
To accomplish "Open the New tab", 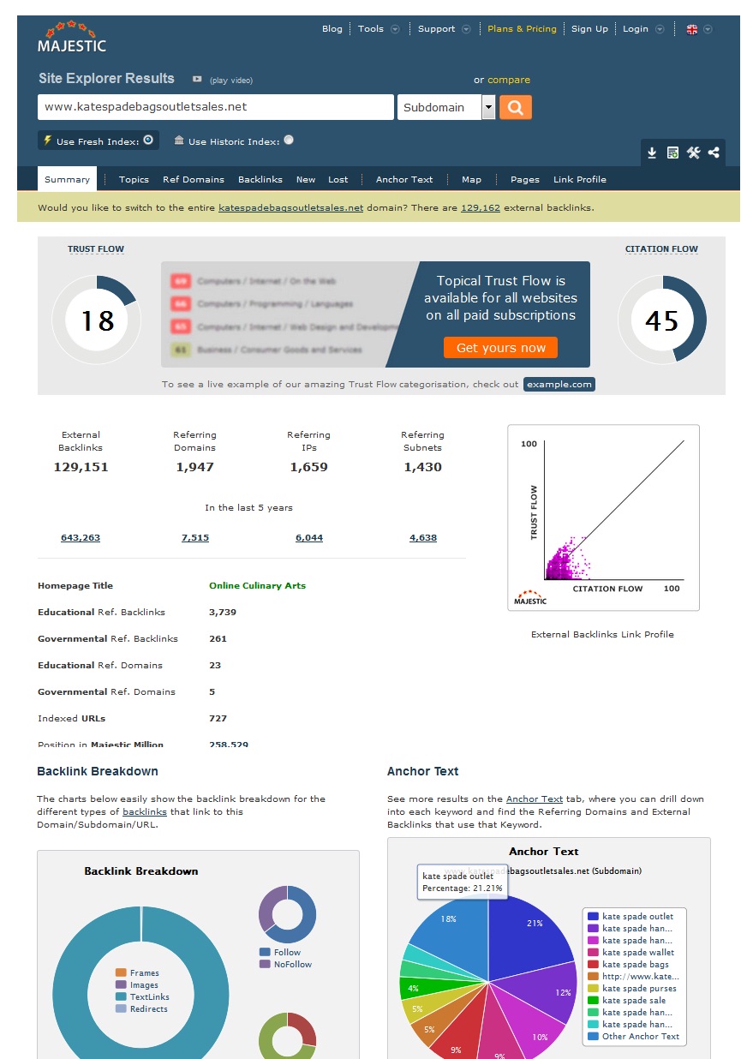I will point(306,179).
